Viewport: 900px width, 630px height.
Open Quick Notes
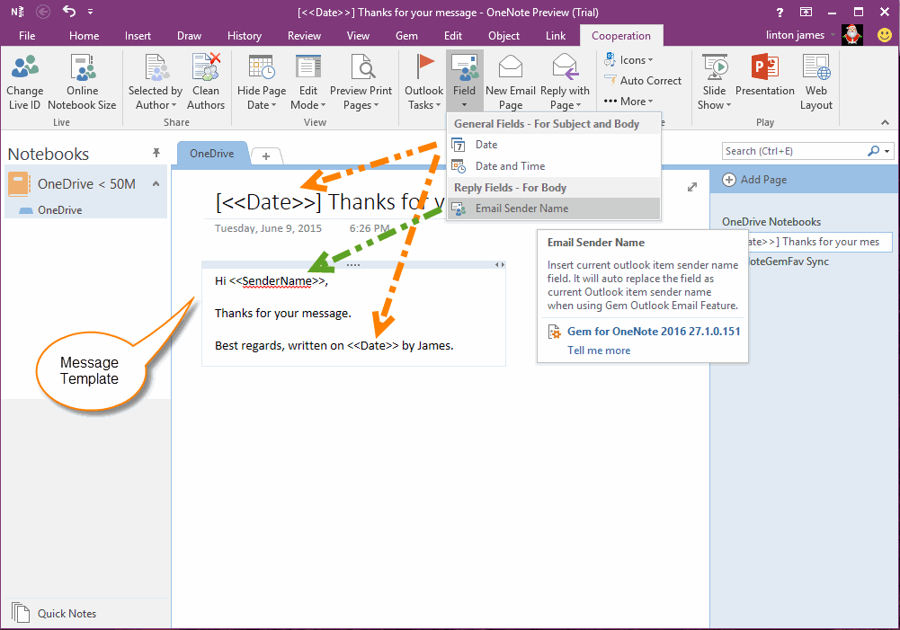[x=67, y=613]
